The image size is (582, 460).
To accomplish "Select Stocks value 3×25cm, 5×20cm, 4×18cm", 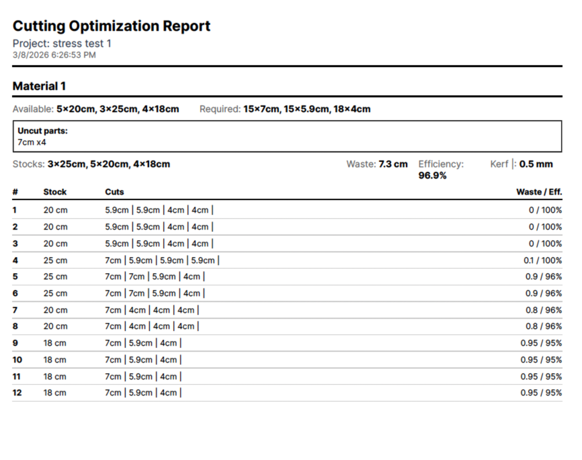I will pyautogui.click(x=109, y=164).
